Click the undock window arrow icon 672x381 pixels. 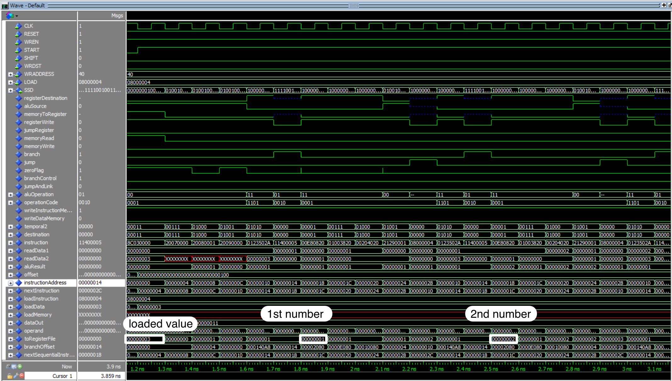click(670, 5)
